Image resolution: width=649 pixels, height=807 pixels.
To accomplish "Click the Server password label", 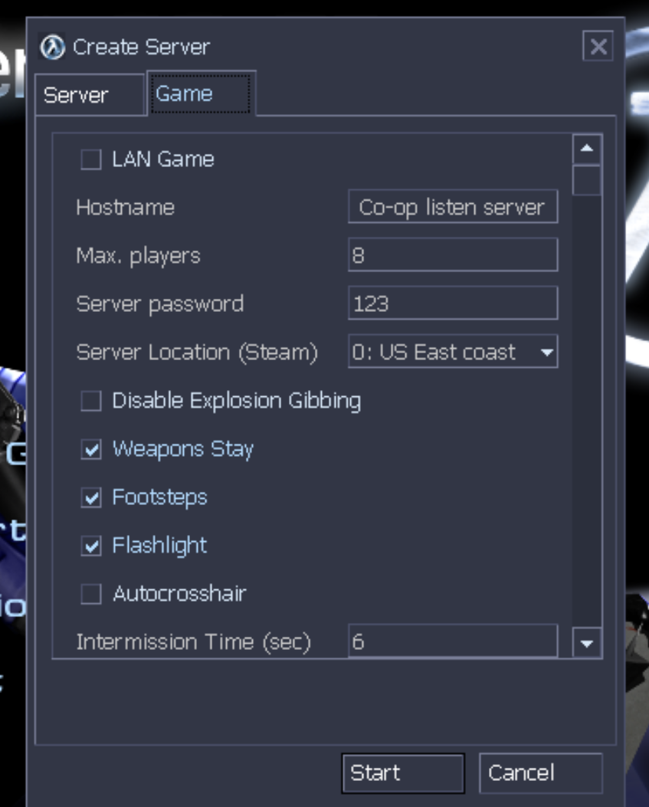I will tap(159, 303).
